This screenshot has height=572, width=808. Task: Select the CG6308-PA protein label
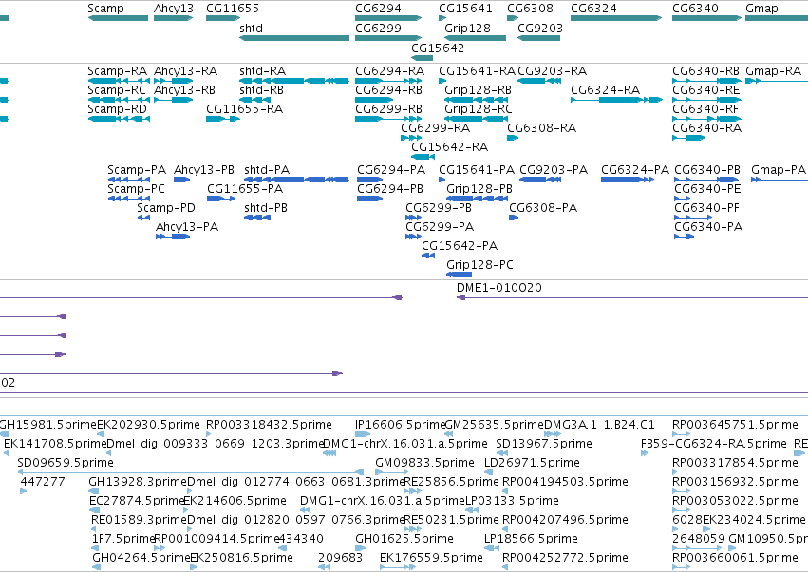[x=543, y=208]
